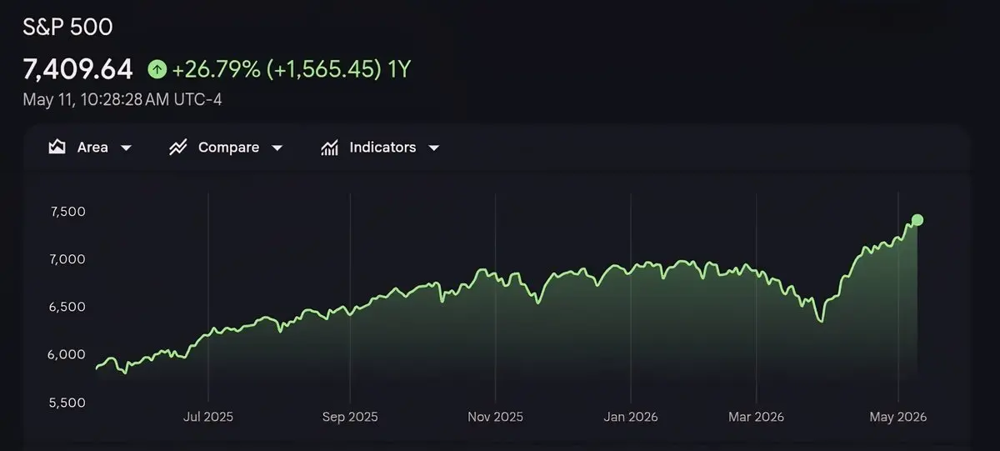Click the green up-arrow gain icon
The height and width of the screenshot is (451, 1000).
coord(157,68)
